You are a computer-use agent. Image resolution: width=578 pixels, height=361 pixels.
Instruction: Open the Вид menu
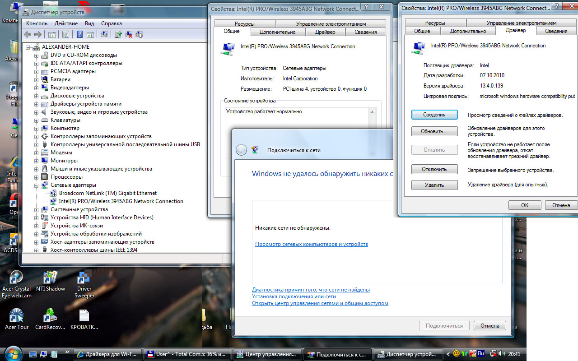point(89,23)
